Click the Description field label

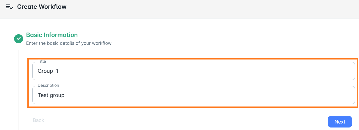click(x=48, y=85)
